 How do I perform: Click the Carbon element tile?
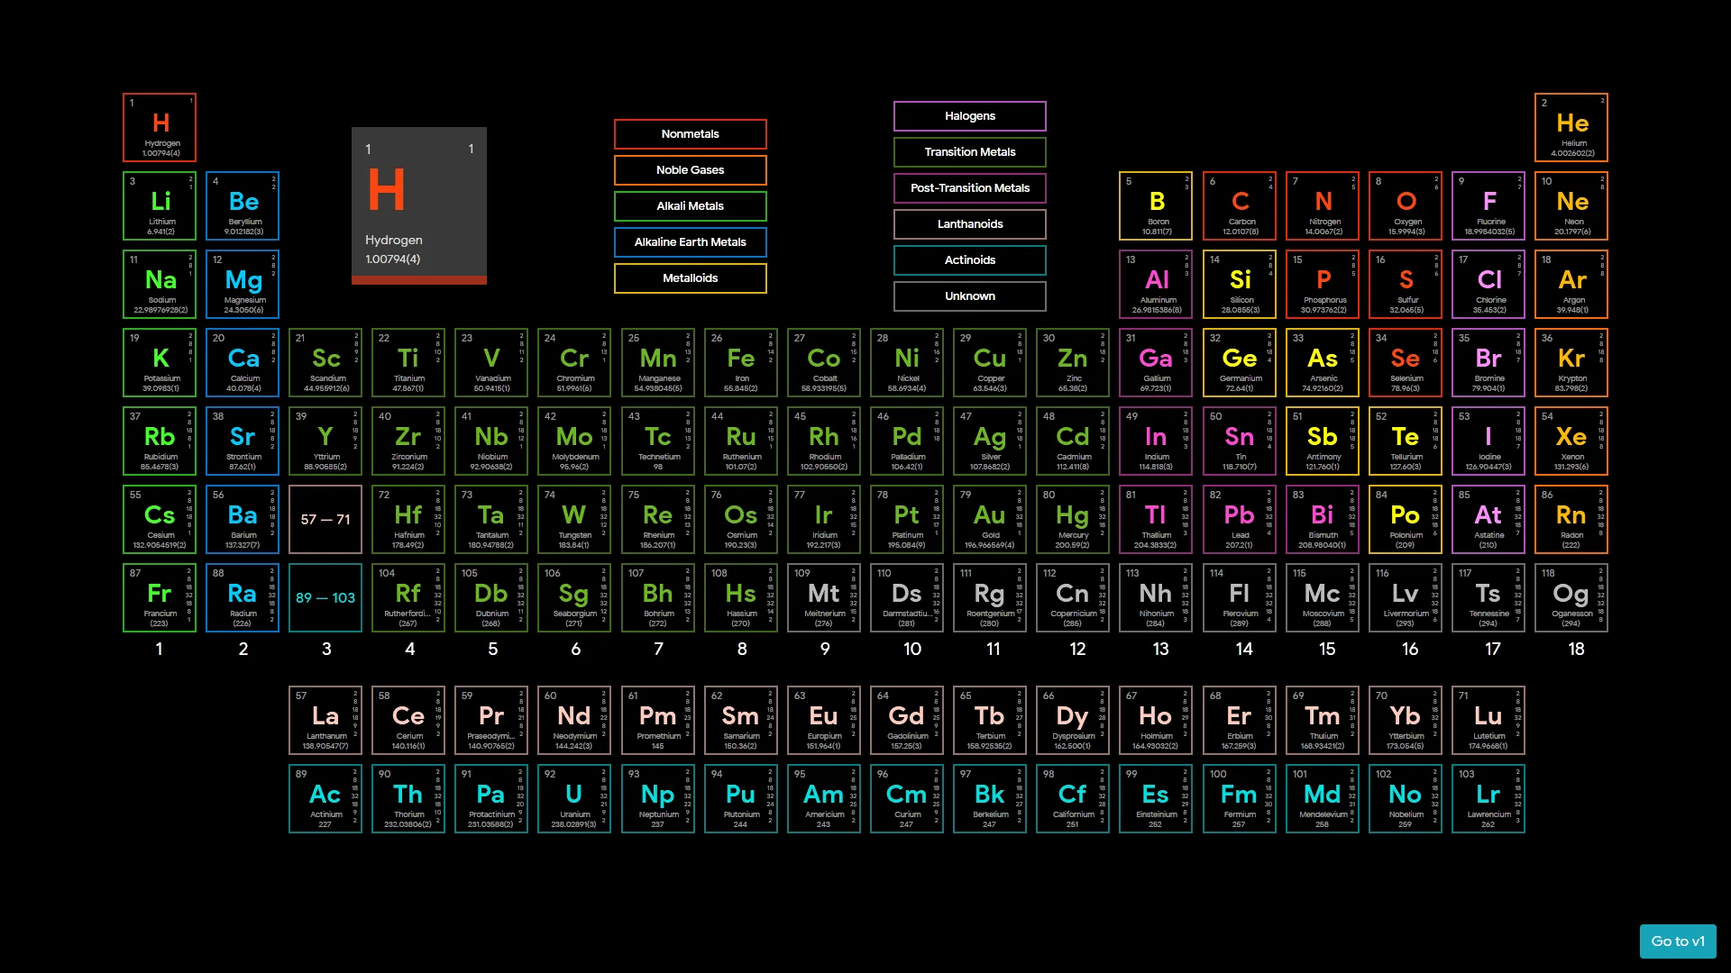[1240, 205]
